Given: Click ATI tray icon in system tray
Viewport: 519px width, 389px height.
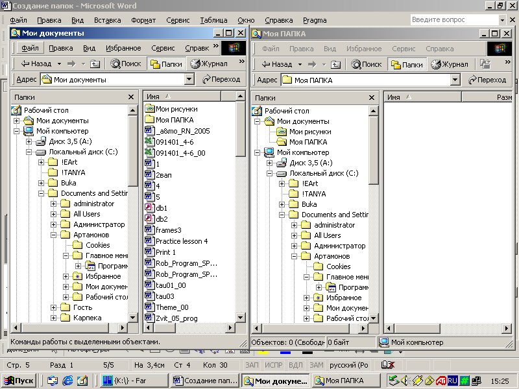Looking at the screenshot, I should pyautogui.click(x=441, y=381).
